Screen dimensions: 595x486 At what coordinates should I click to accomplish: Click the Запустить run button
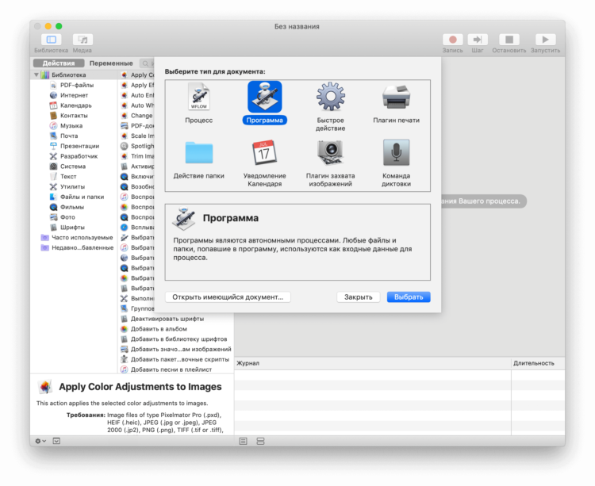(x=545, y=40)
